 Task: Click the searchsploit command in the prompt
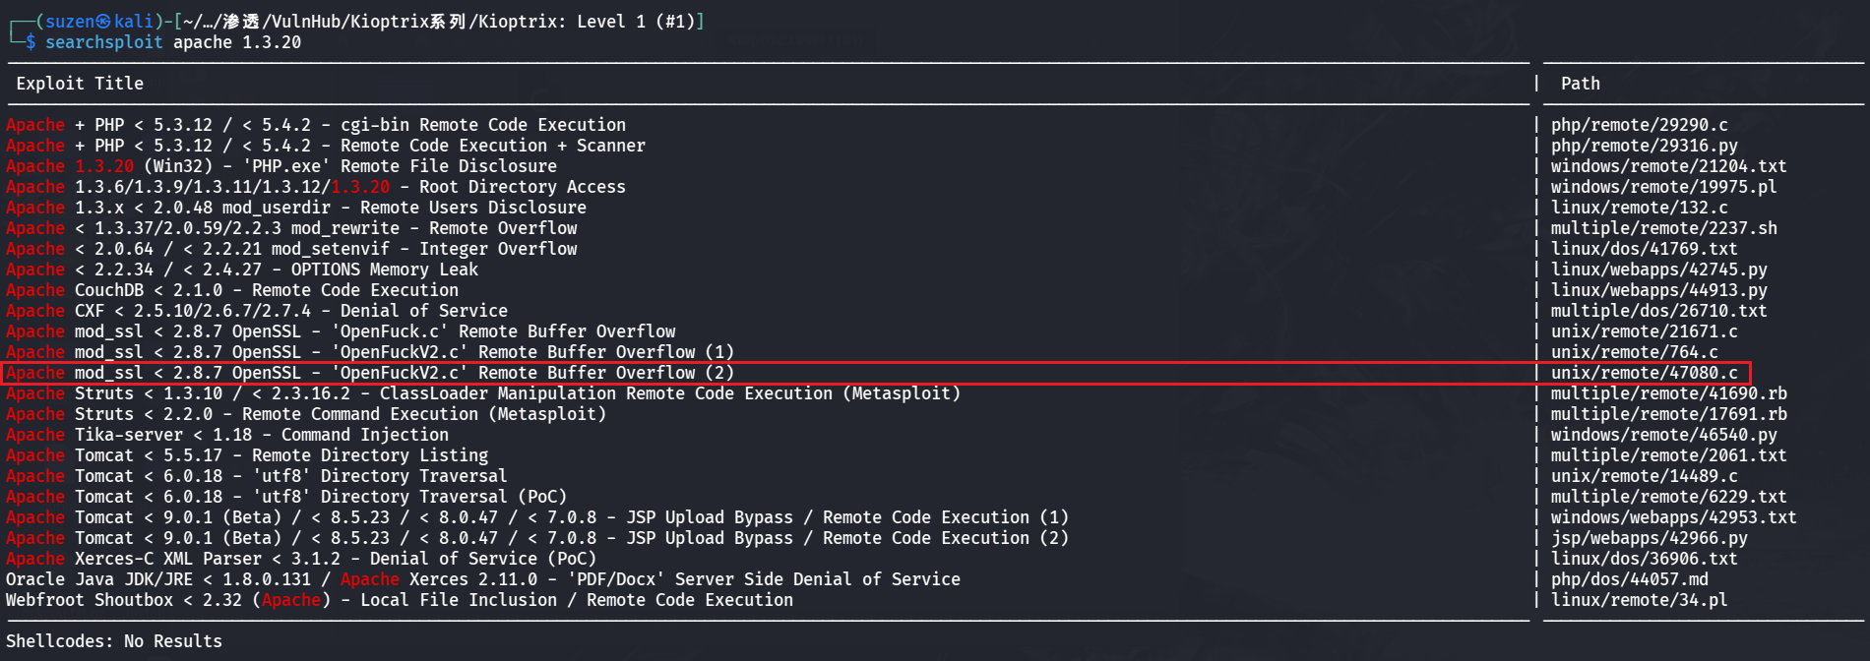[103, 42]
